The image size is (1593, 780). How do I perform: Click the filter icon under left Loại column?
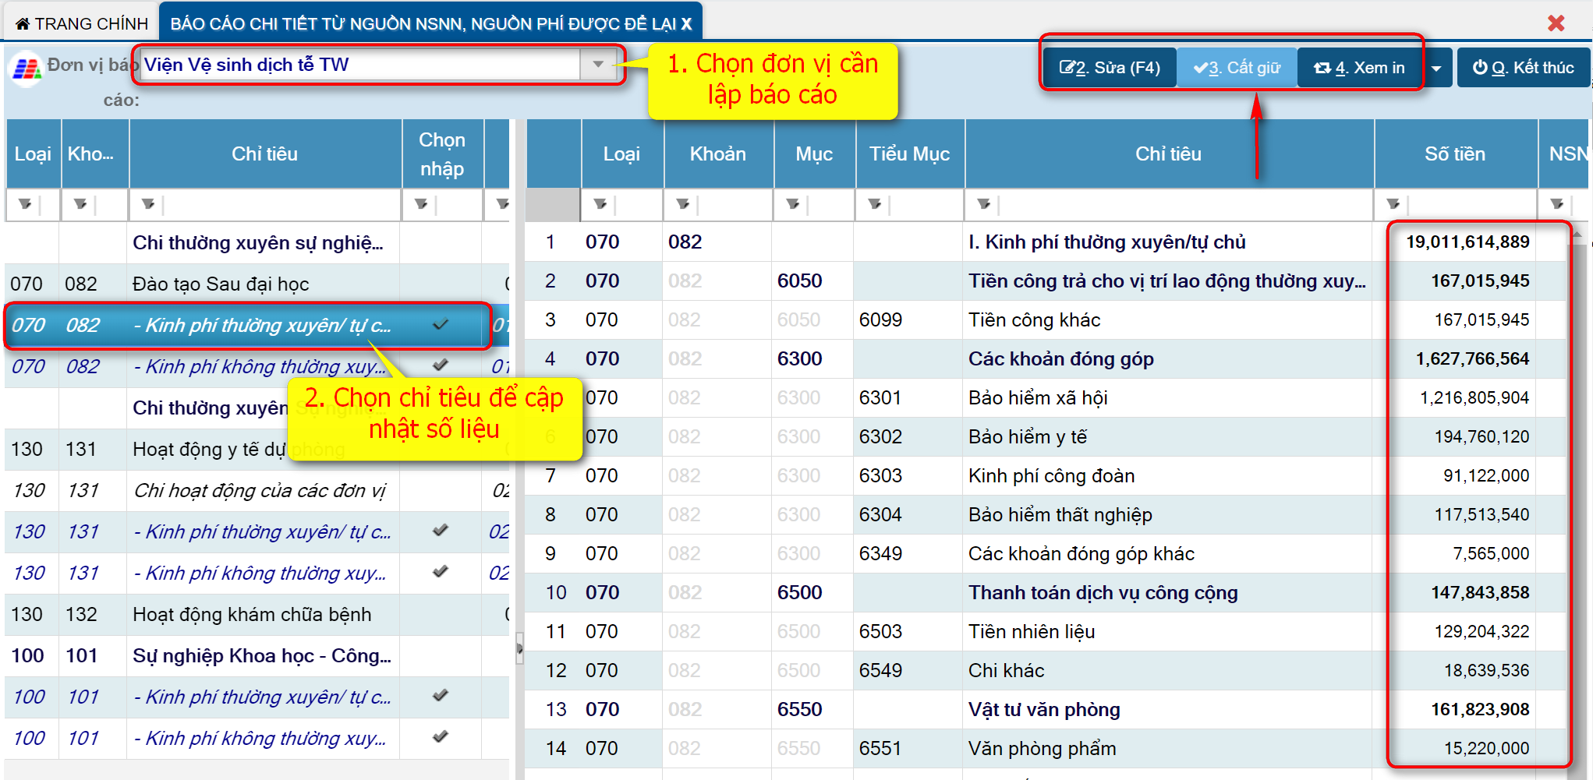(x=25, y=204)
